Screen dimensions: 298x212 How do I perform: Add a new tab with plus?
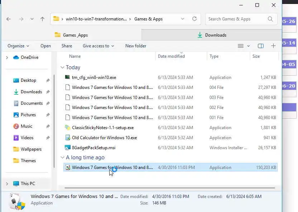point(273,46)
